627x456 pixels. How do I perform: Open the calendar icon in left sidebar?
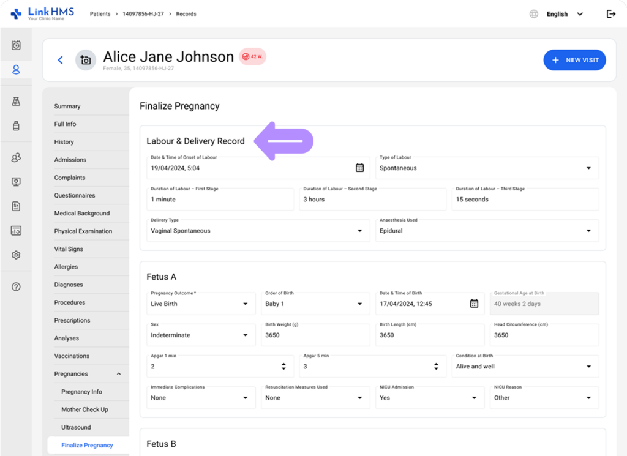tap(16, 45)
